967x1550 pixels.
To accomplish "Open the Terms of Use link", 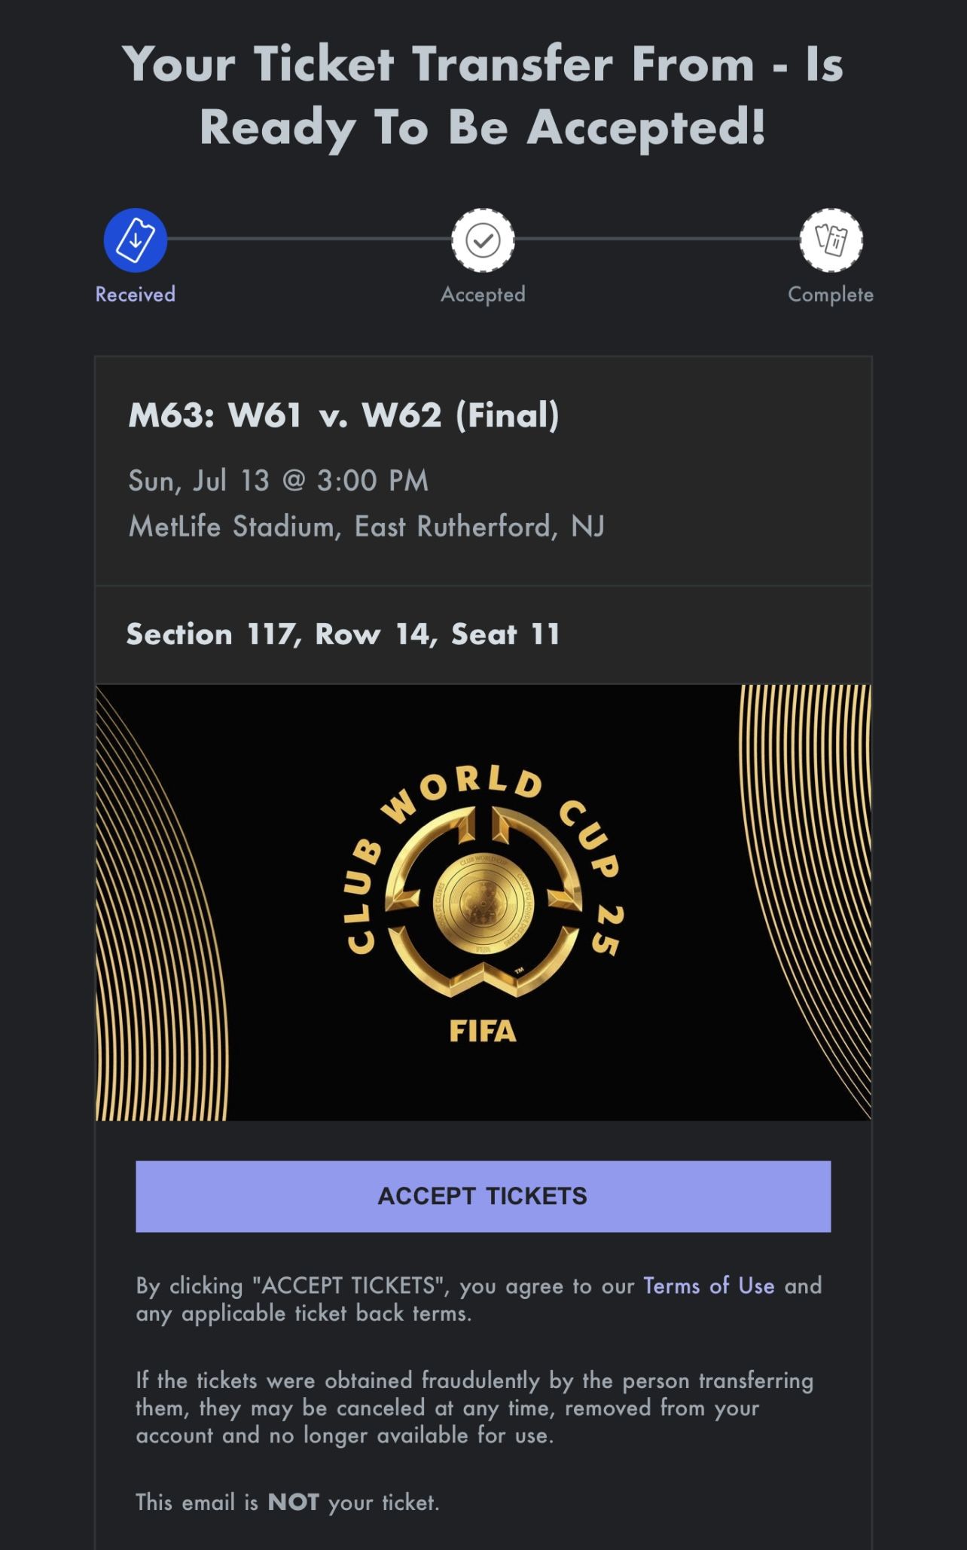I will click(709, 1286).
